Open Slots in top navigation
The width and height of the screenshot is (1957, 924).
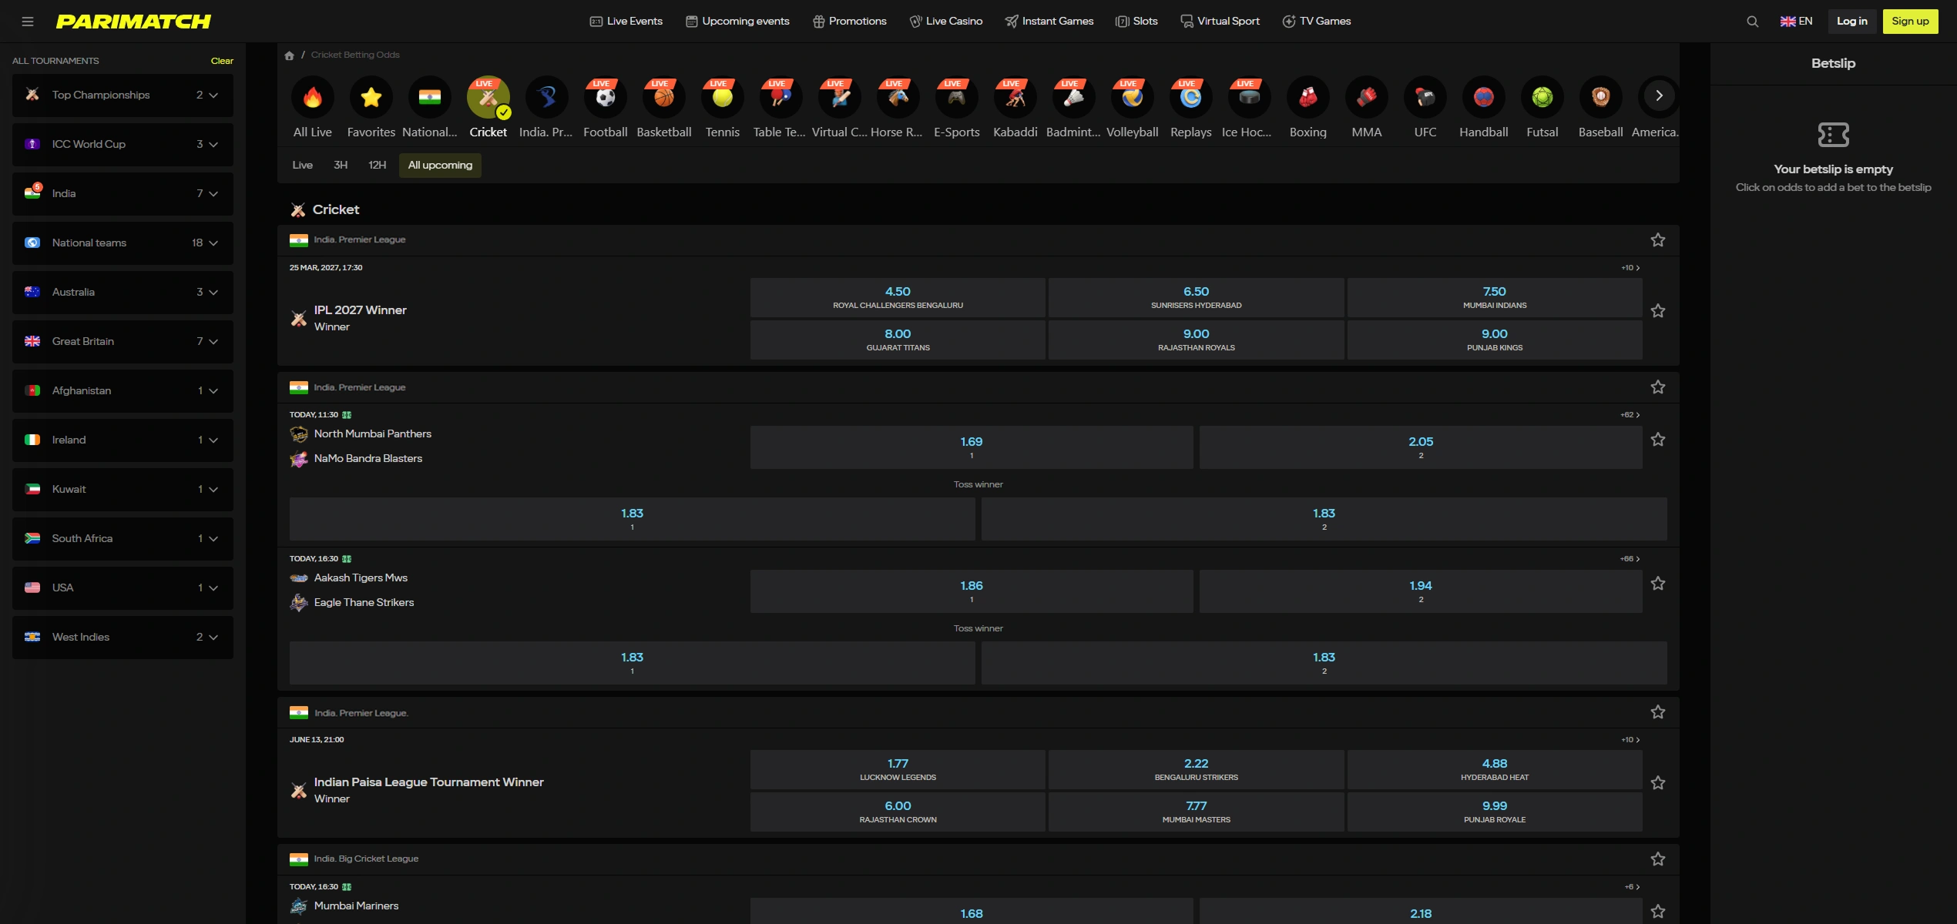pyautogui.click(x=1136, y=22)
